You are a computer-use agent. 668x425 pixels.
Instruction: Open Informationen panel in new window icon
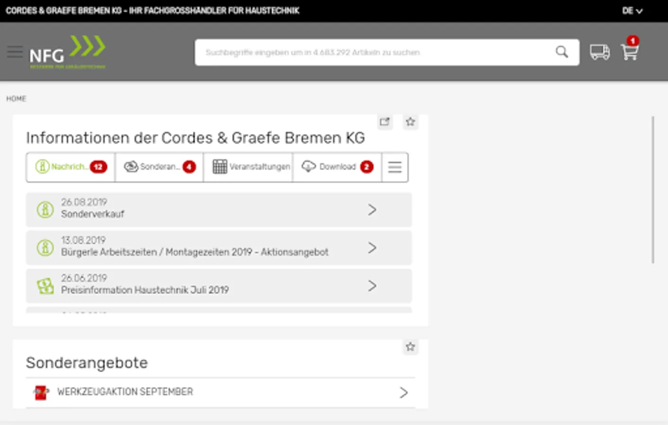point(385,122)
